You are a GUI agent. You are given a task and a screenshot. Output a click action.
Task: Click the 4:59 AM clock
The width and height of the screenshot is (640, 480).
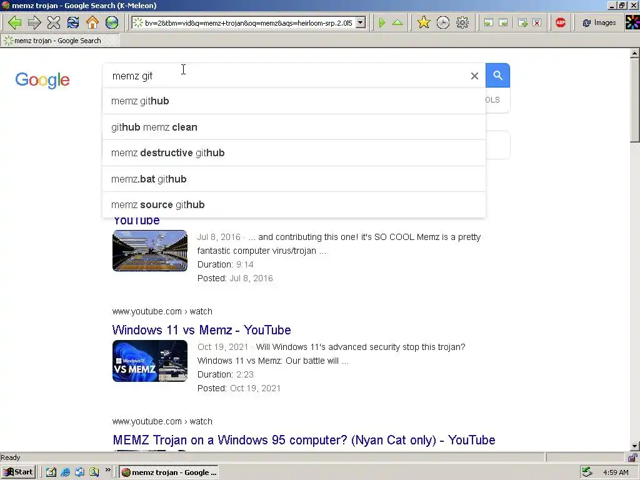(616, 472)
